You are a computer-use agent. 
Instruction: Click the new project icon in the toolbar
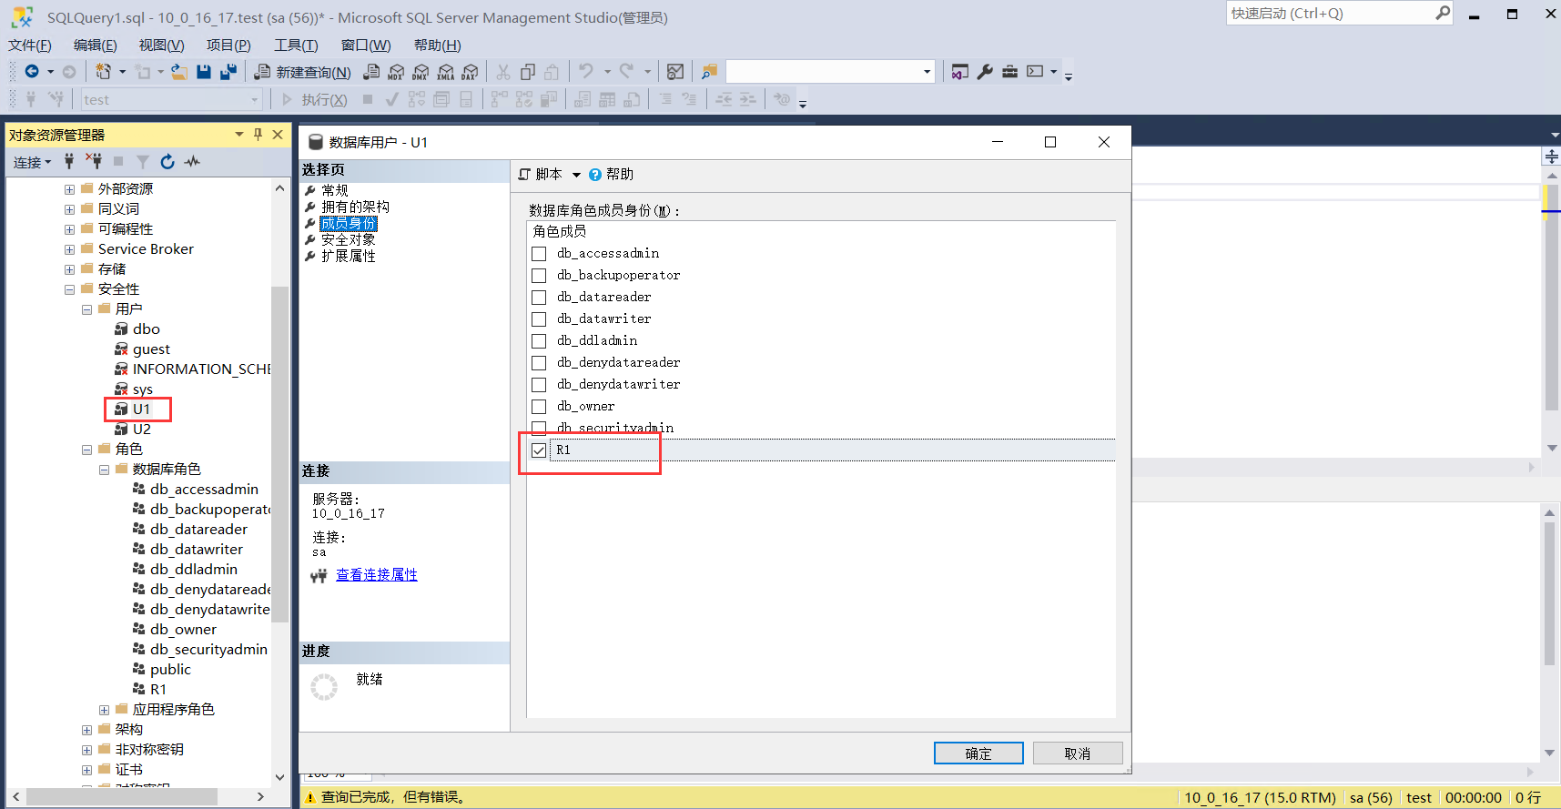[x=104, y=71]
